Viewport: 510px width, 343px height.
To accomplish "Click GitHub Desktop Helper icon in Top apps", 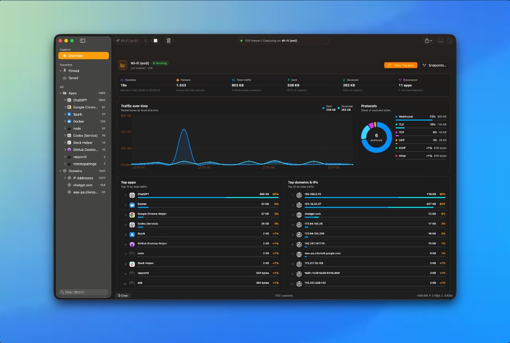I will tap(132, 245).
